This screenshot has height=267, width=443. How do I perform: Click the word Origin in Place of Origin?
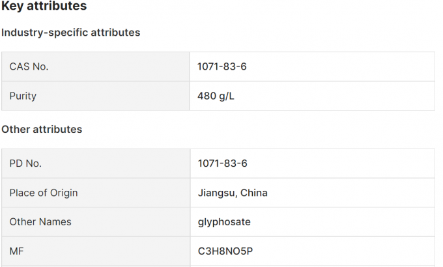click(63, 193)
